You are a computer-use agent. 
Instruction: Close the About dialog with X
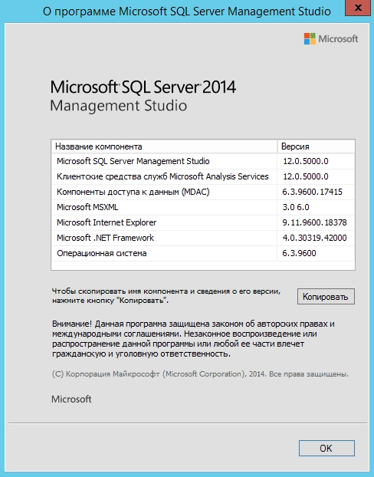[358, 8]
